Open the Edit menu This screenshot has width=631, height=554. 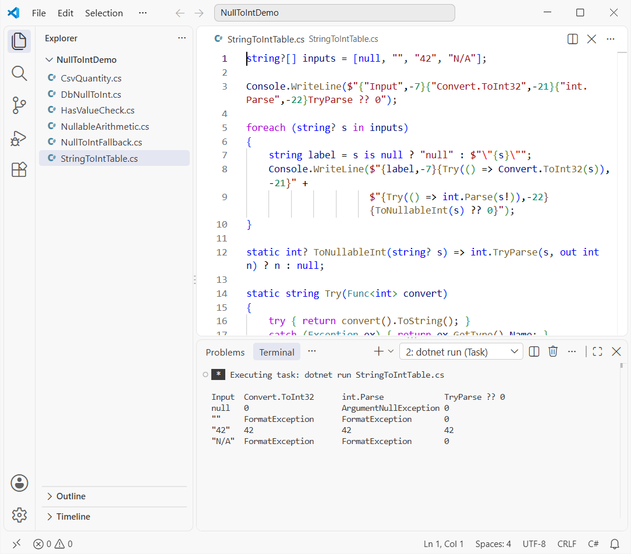tap(65, 13)
